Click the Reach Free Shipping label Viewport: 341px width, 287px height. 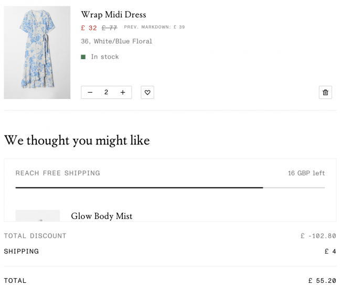58,173
